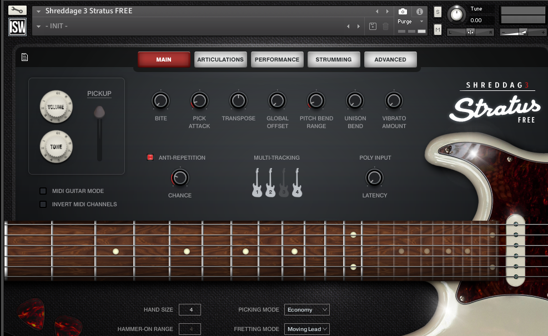Viewport: 548px width, 336px height.
Task: Click the wrench edit-instrument icon
Action: pyautogui.click(x=18, y=10)
